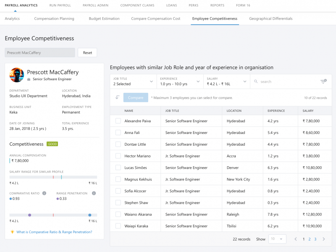This screenshot has width=336, height=252.
Task: Select the Employee Competitiveness tab
Action: [215, 18]
